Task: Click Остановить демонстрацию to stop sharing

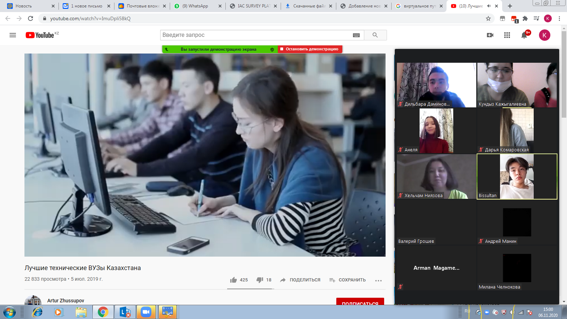Action: (310, 49)
